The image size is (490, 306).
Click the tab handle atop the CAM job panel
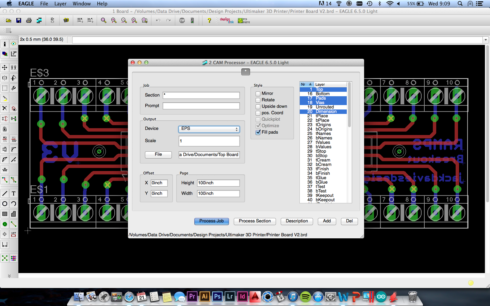pos(246,72)
